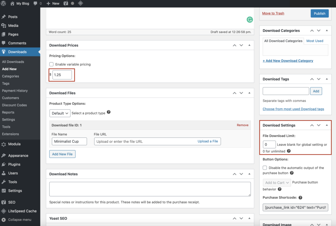Click the New plus icon
Image resolution: width=336 pixels, height=226 pixels.
(x=48, y=3)
